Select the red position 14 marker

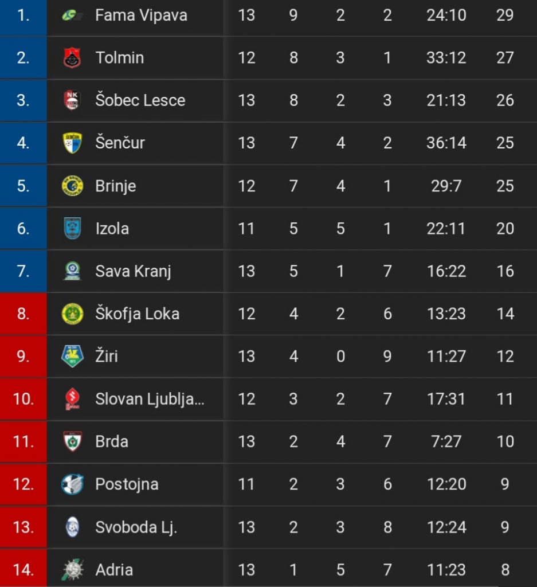tap(23, 568)
